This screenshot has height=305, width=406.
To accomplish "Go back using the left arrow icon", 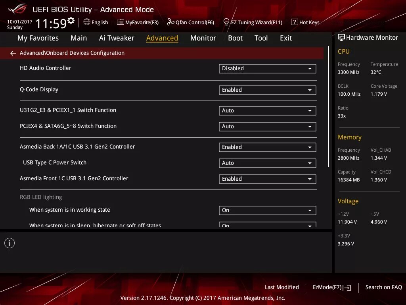I will tap(13, 53).
